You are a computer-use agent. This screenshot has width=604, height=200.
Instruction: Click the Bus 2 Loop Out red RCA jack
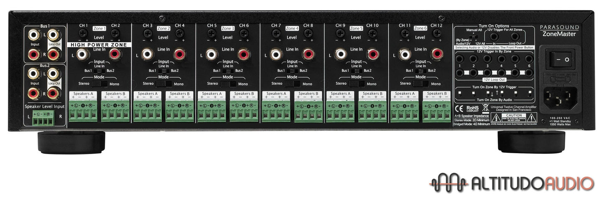(53, 93)
